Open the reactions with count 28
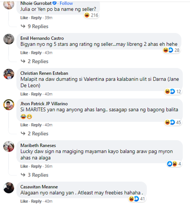Screen dimensions: 190x205 click(x=171, y=50)
